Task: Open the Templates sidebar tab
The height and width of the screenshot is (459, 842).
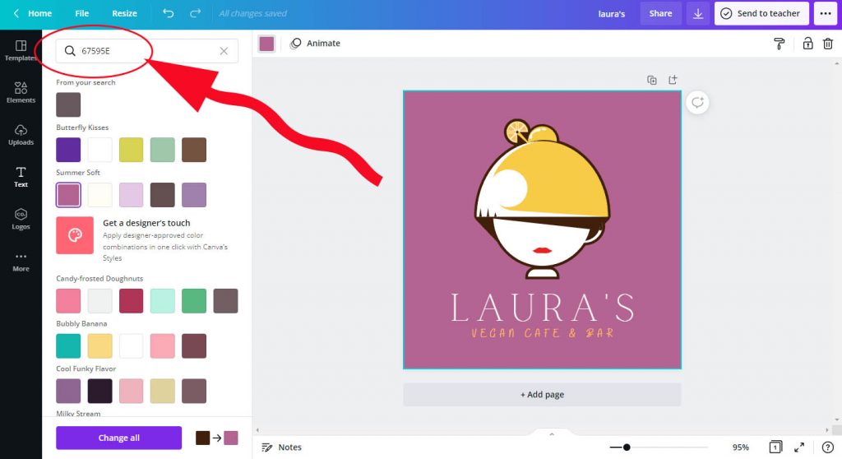Action: click(21, 50)
